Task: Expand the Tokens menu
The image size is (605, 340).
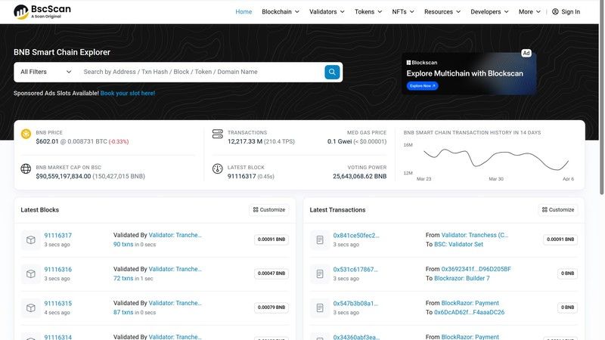Action: click(368, 11)
